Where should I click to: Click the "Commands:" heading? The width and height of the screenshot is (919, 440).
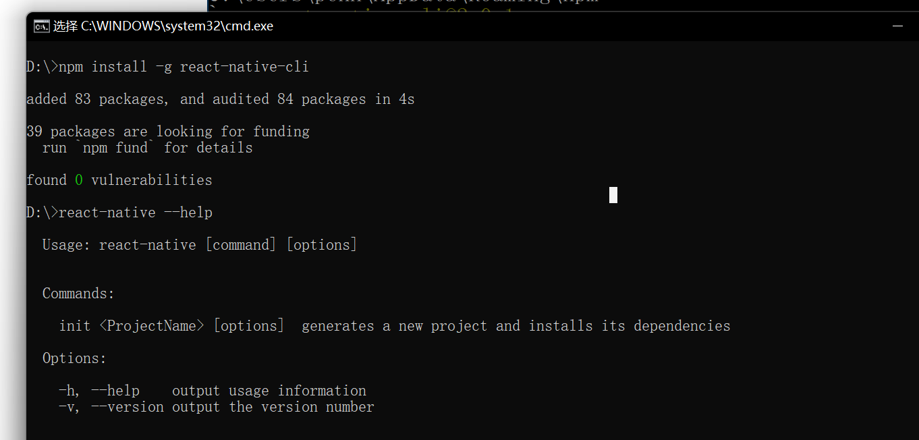[78, 294]
